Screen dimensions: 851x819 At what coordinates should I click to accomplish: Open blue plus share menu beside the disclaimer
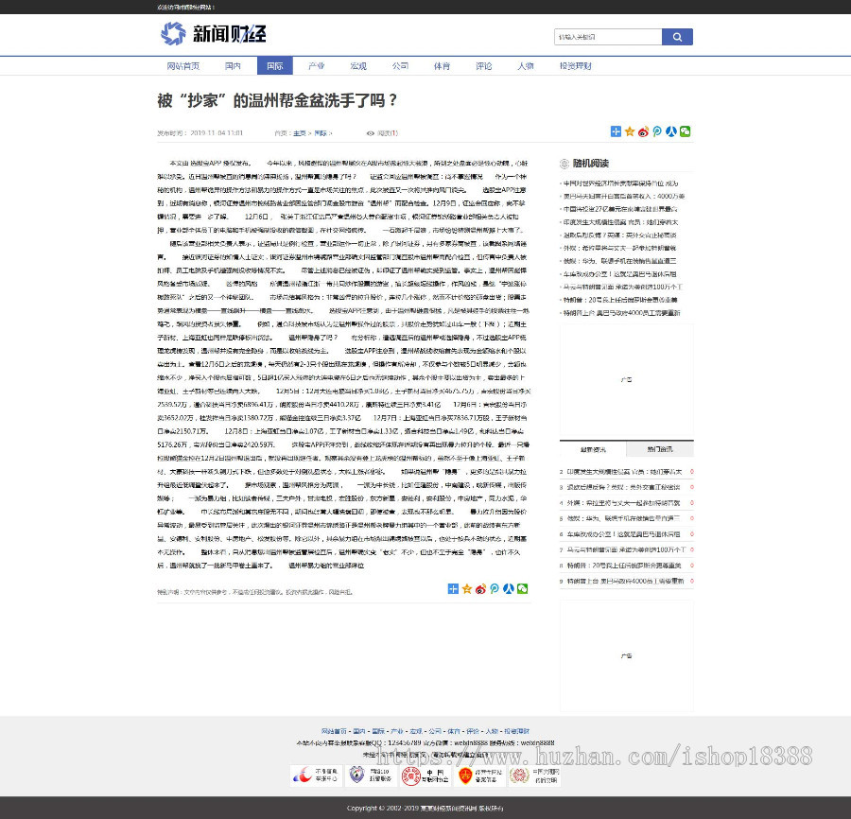click(453, 589)
